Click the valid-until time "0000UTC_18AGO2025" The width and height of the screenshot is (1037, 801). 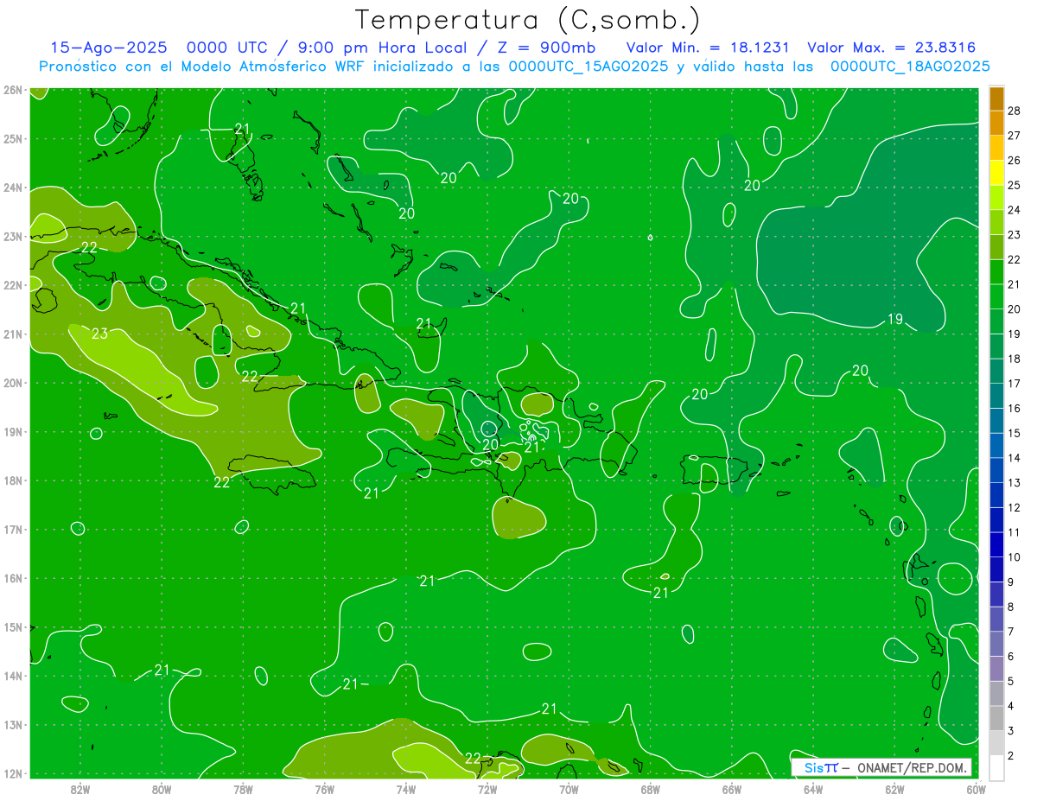click(x=910, y=67)
